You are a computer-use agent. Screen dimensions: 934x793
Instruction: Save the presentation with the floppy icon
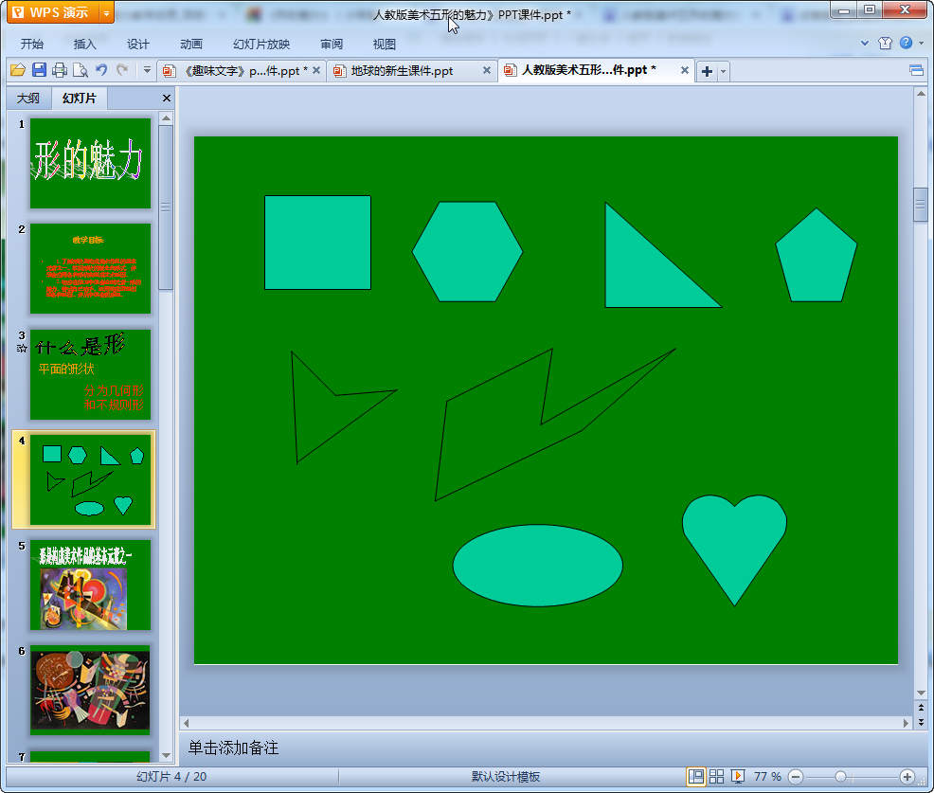point(39,70)
